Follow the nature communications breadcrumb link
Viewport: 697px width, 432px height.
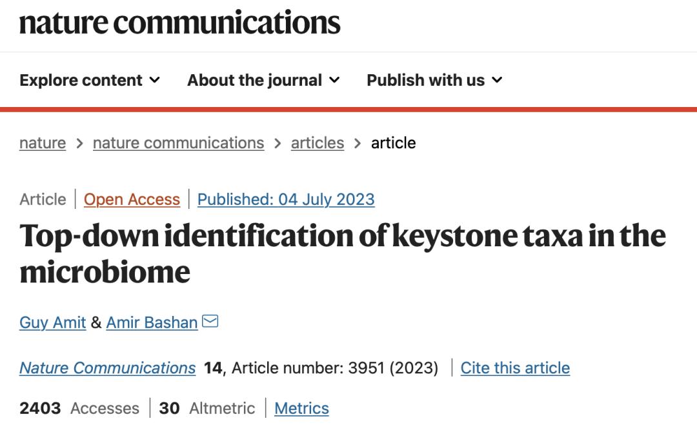point(178,142)
